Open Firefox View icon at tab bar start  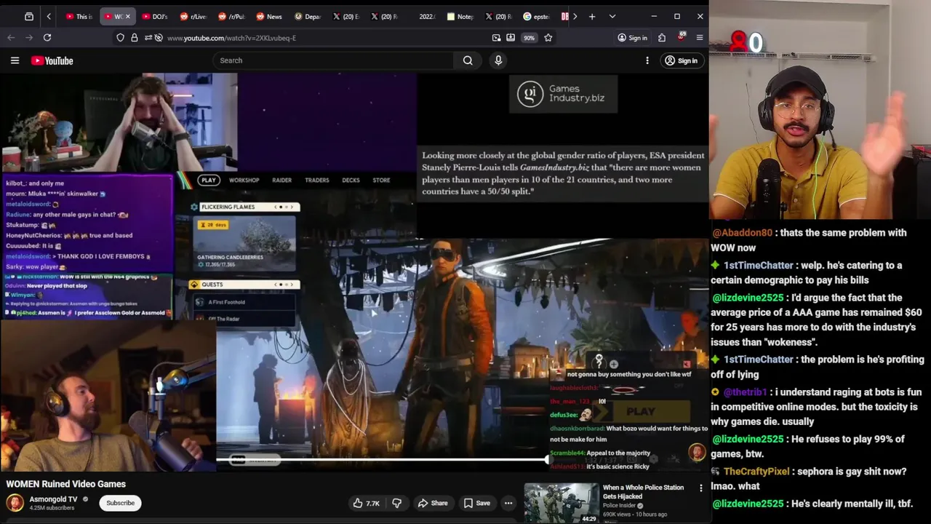[x=29, y=16]
